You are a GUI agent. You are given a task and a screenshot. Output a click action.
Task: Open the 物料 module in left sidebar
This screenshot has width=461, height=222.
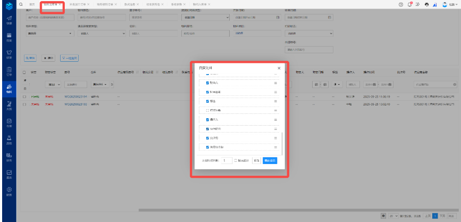(9, 88)
